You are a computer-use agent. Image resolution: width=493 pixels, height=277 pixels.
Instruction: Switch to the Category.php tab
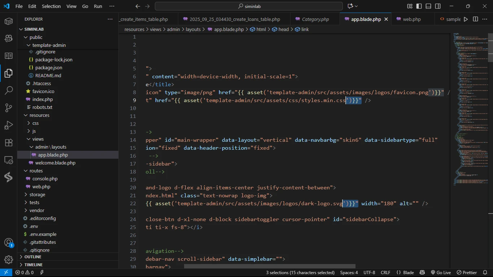315,19
